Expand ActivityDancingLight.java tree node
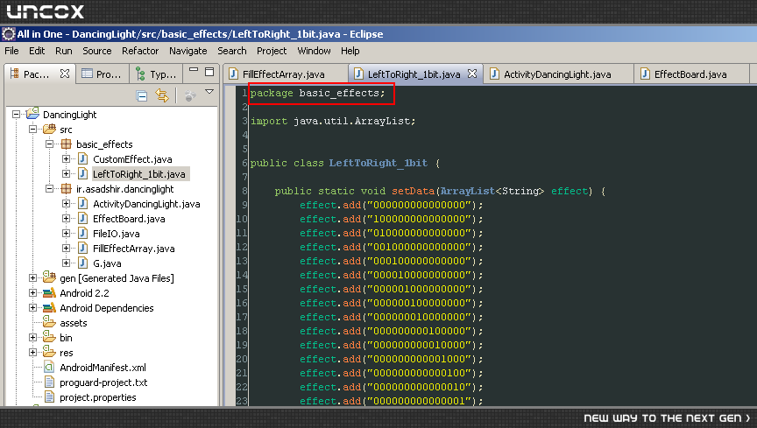The image size is (757, 428). 66,204
